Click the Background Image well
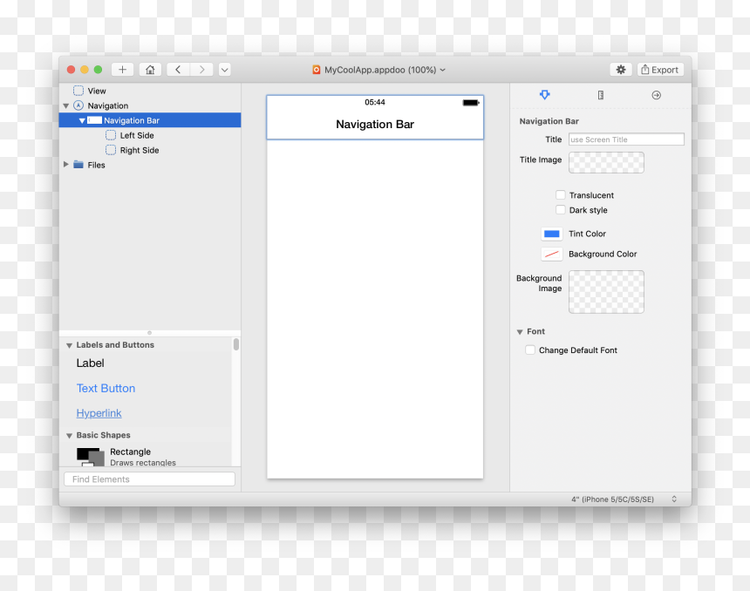 point(606,292)
